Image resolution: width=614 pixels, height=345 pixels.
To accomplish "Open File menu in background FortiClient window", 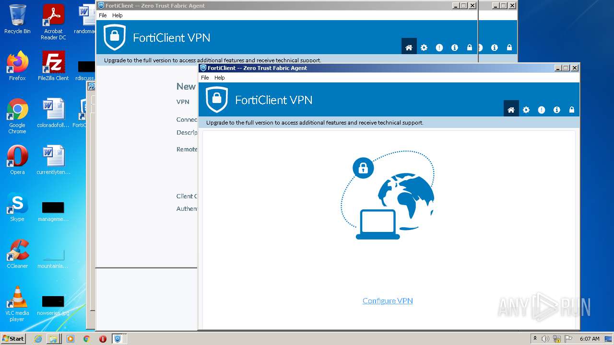I will [x=103, y=15].
